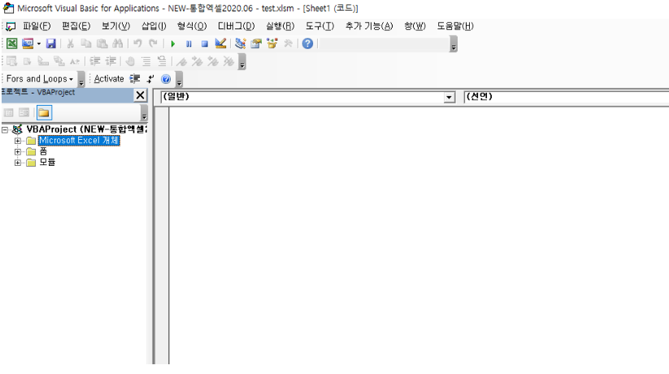Click the Comment Block icon
Screen dimensions: 669x374
click(146, 62)
